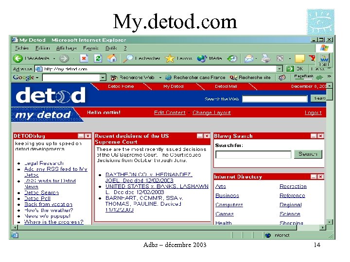This screenshot has height=262, width=350.
Task: Click the OK go arrow button
Action: click(x=295, y=69)
